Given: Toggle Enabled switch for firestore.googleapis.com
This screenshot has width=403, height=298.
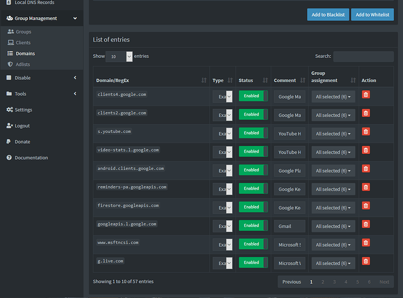Looking at the screenshot, I should (253, 207).
